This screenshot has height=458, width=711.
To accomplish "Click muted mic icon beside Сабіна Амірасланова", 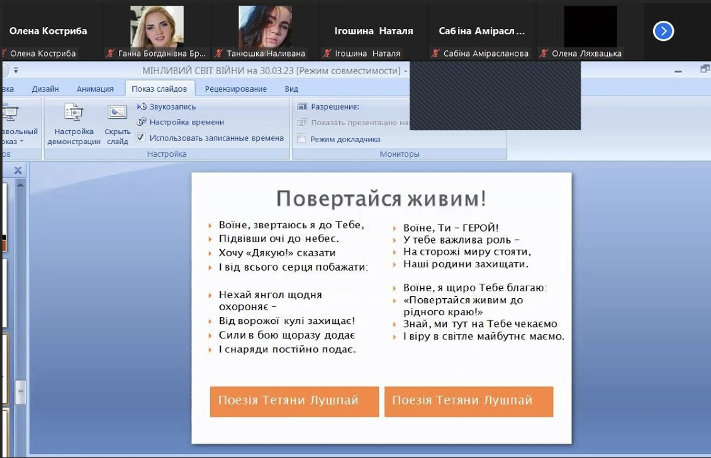I will click(435, 54).
